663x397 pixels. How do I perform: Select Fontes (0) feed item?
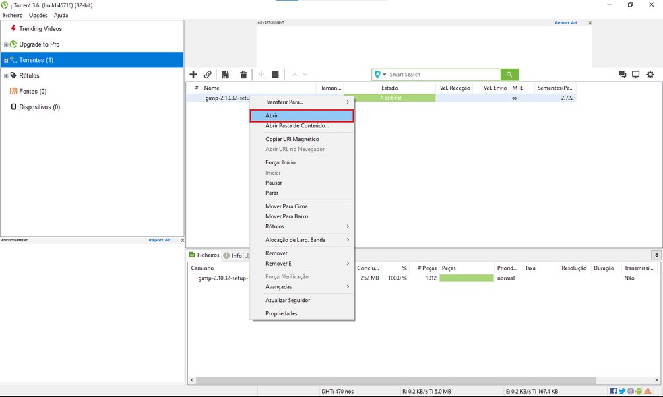pyautogui.click(x=32, y=91)
